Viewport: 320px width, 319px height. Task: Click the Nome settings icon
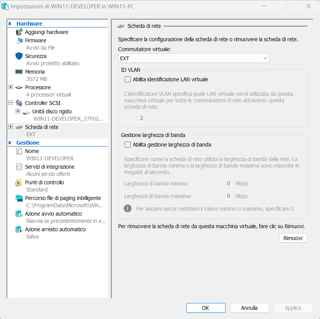click(19, 151)
